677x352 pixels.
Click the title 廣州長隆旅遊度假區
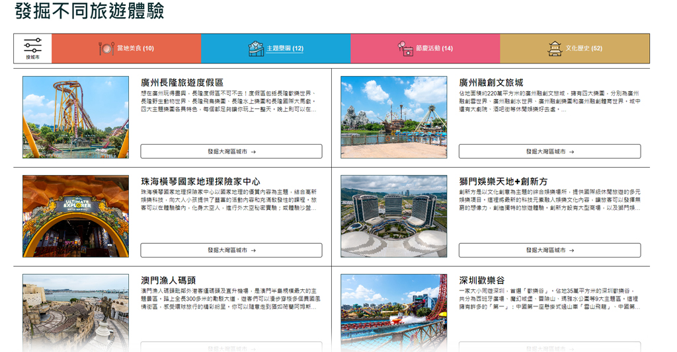tap(182, 83)
